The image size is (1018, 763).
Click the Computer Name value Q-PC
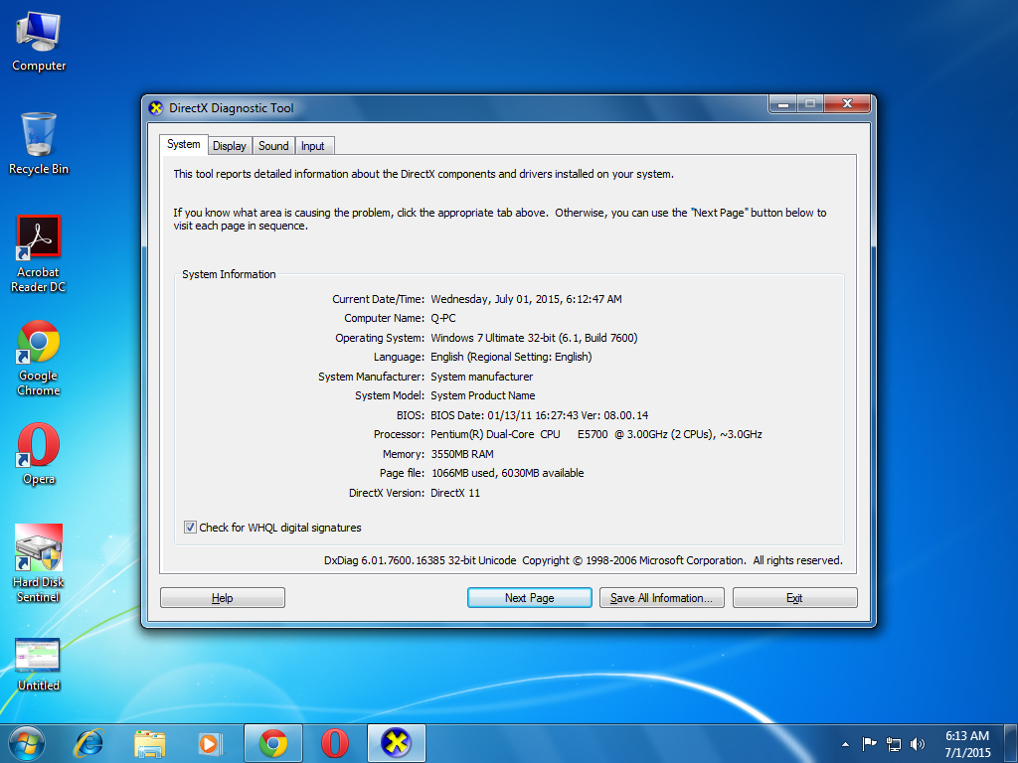(443, 318)
